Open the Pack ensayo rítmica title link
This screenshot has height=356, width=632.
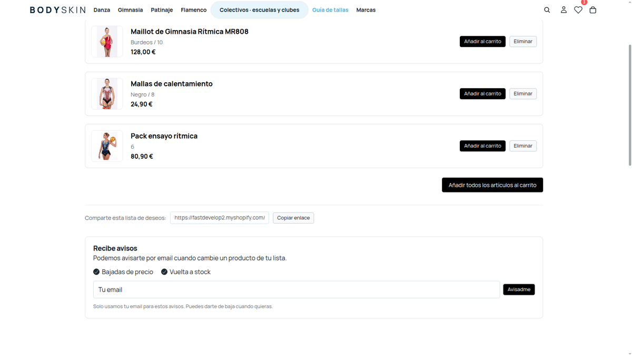pyautogui.click(x=164, y=136)
